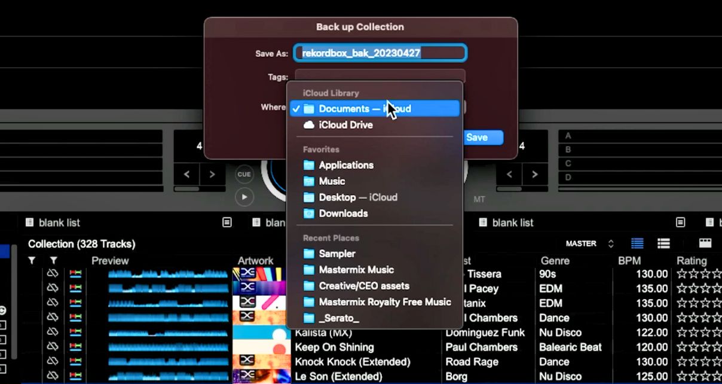
Task: Sort by the BPM column header
Action: pyautogui.click(x=629, y=261)
